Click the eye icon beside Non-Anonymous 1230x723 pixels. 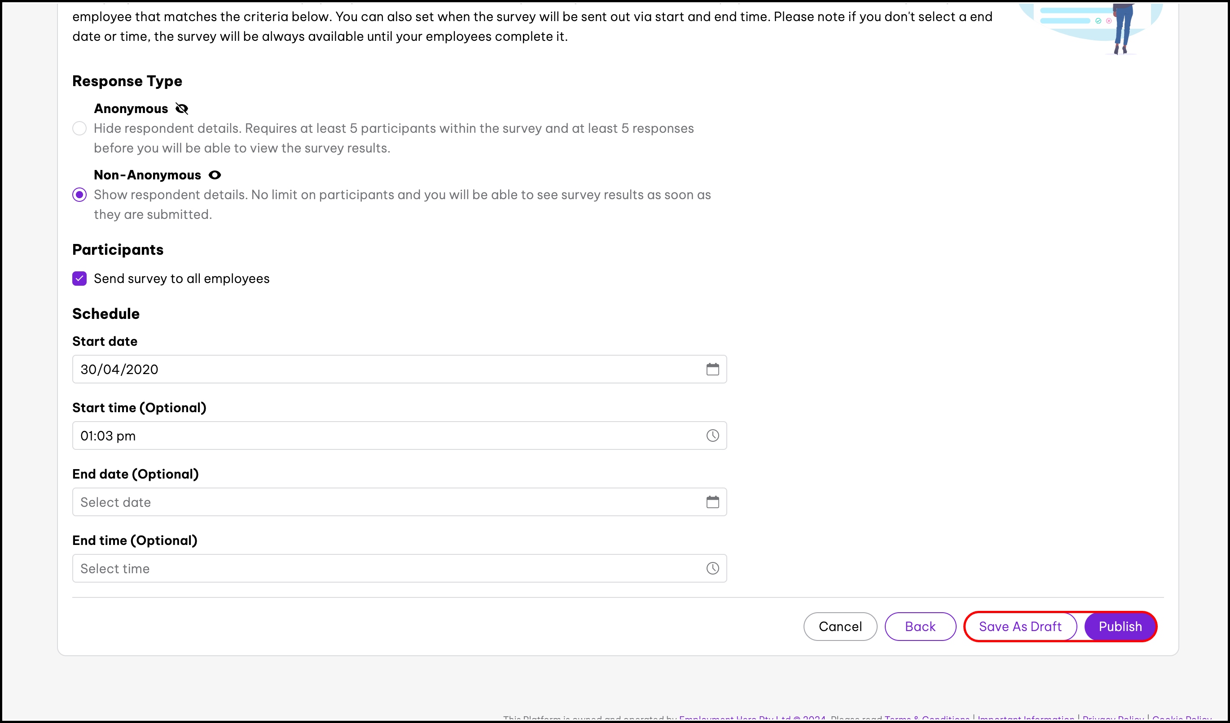tap(215, 175)
